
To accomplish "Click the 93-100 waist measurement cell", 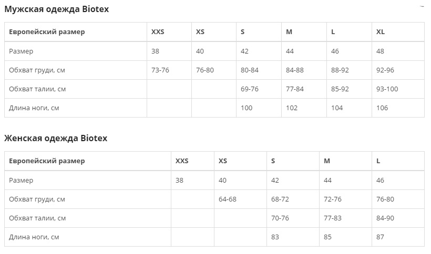I will (x=387, y=89).
